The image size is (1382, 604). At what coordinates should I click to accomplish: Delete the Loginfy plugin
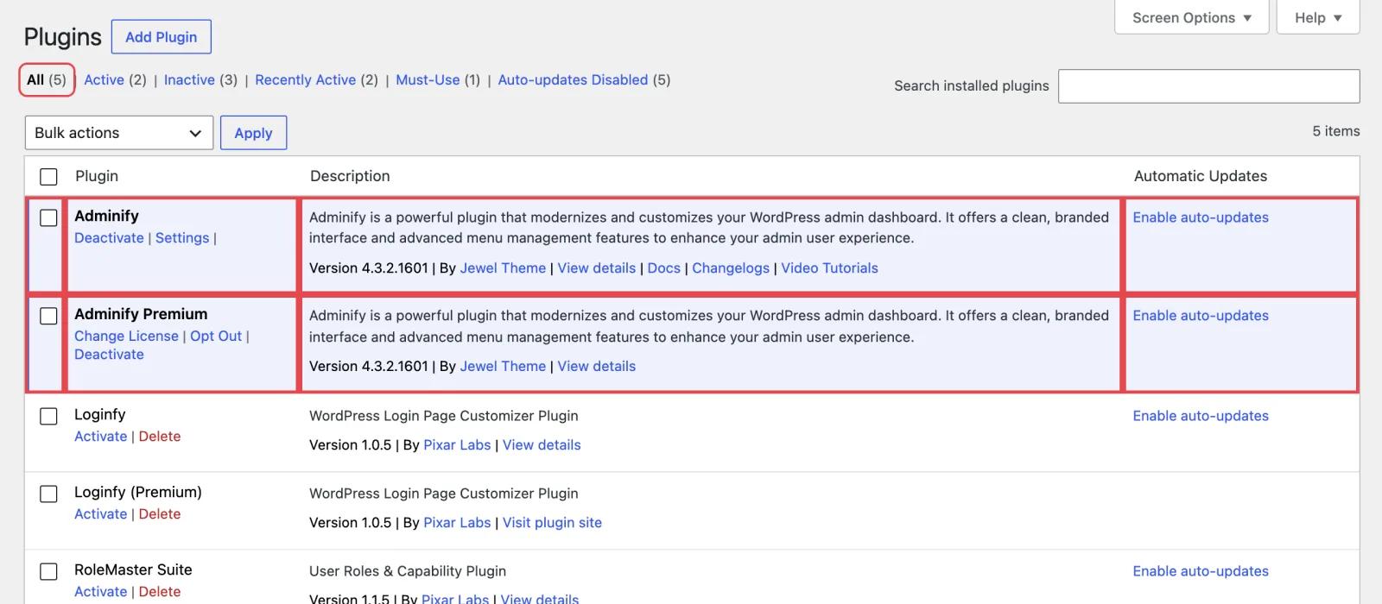pos(160,437)
